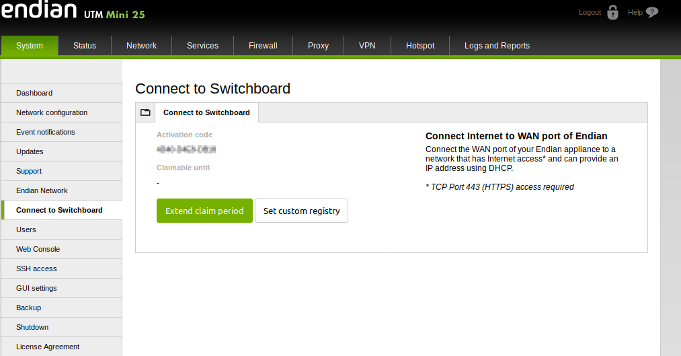
Task: Open Dashboard in the sidebar
Action: pyautogui.click(x=34, y=93)
